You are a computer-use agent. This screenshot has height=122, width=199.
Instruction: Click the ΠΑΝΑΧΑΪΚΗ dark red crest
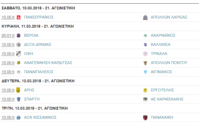click(x=145, y=118)
